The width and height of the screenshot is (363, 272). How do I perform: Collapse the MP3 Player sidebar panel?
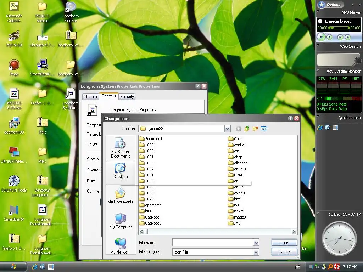tap(318, 11)
